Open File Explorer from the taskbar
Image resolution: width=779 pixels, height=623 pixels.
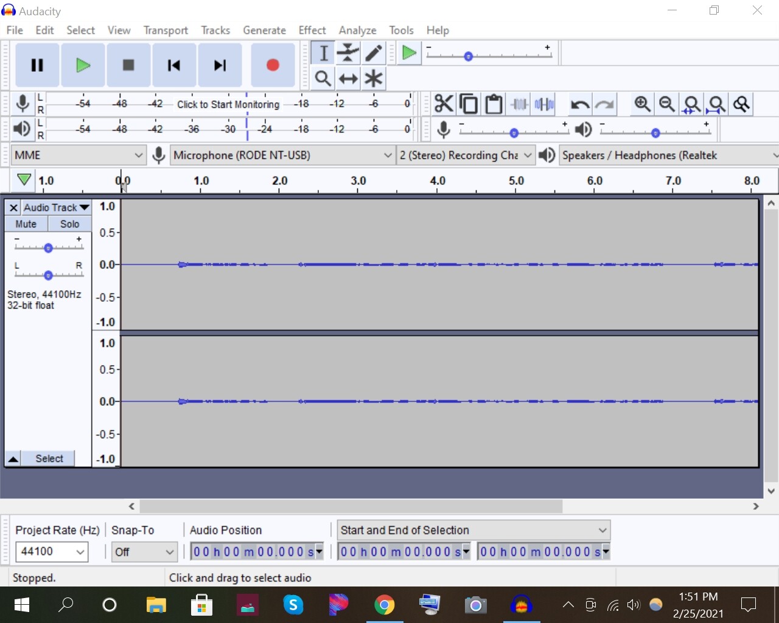point(156,605)
